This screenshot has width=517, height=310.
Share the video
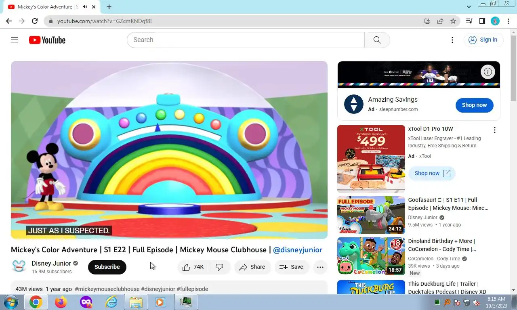pos(252,267)
